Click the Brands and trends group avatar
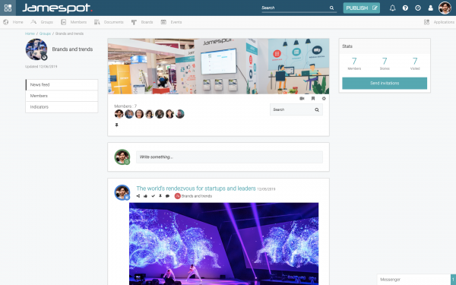The height and width of the screenshot is (285, 456). pos(36,49)
